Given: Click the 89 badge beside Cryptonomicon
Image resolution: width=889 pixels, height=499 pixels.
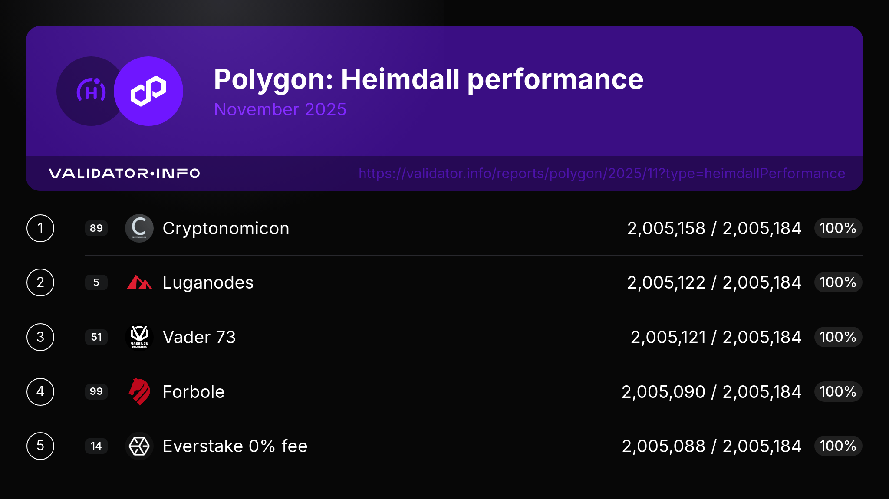Looking at the screenshot, I should 96,228.
